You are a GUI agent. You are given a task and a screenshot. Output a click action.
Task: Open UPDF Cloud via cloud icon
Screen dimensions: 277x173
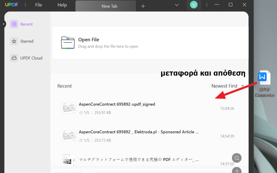point(14,58)
